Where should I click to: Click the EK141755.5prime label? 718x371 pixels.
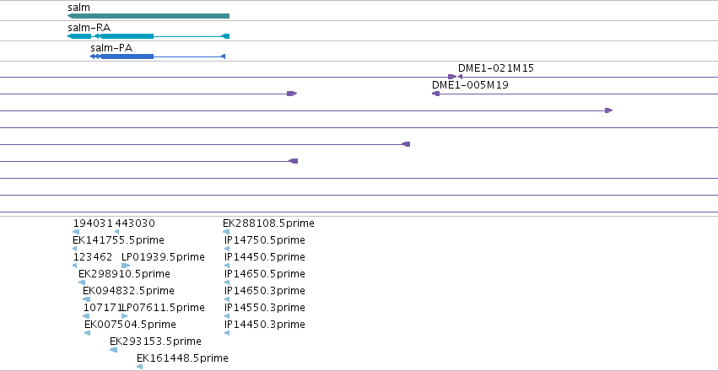click(x=118, y=240)
